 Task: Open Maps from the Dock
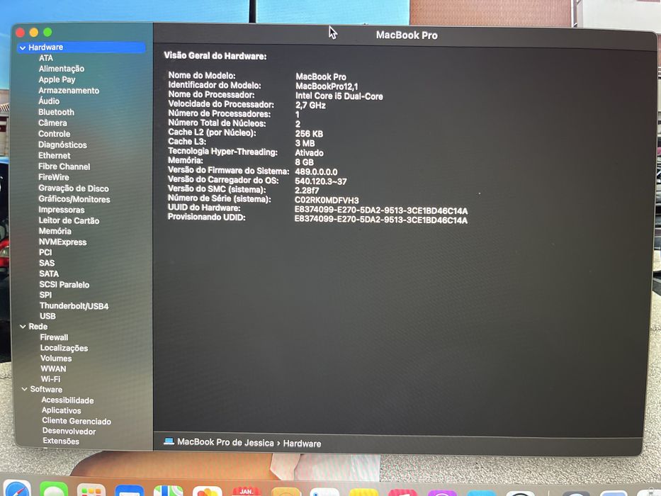168,491
